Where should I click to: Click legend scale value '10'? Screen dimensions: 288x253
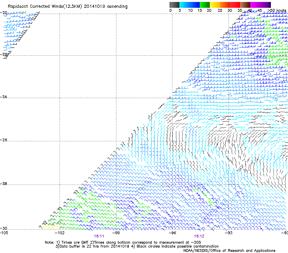pos(190,11)
